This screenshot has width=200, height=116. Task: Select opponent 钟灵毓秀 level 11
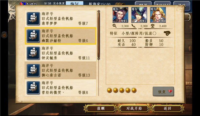60,53
